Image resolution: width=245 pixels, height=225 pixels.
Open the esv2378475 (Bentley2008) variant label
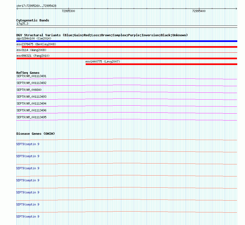36,44
